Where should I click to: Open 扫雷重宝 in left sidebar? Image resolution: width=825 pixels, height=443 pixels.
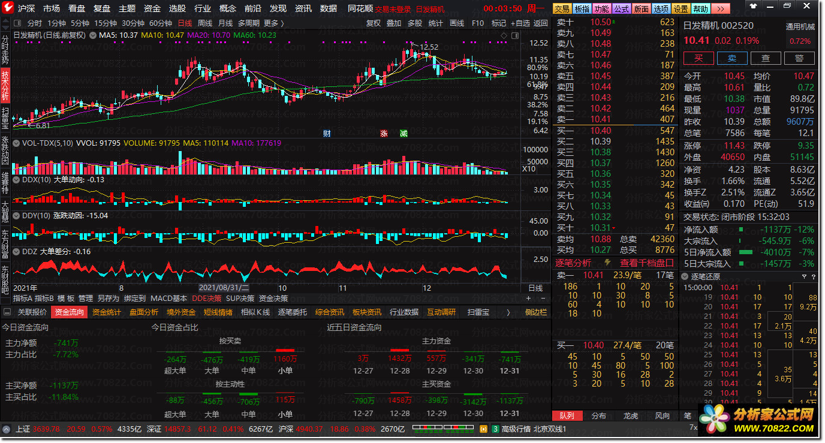[x=5, y=119]
